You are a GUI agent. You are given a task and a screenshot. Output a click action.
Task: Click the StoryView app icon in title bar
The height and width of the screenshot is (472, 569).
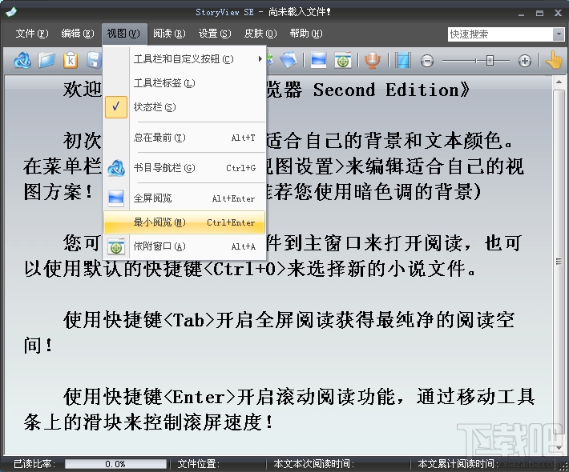(x=11, y=11)
